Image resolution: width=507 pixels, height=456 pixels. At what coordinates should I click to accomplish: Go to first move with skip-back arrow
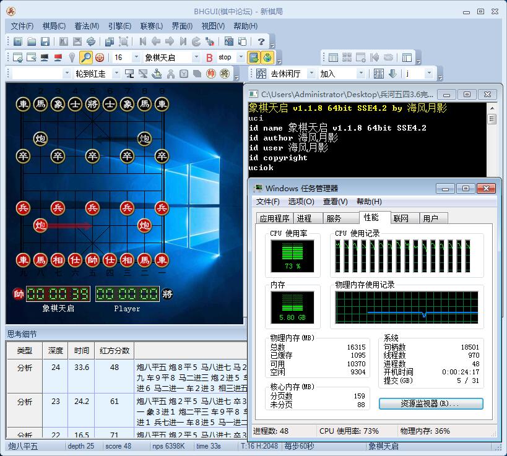point(142,41)
